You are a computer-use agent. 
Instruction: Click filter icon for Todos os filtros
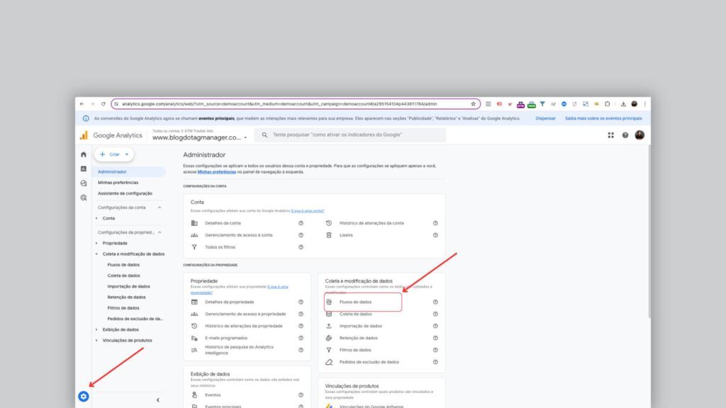[194, 247]
